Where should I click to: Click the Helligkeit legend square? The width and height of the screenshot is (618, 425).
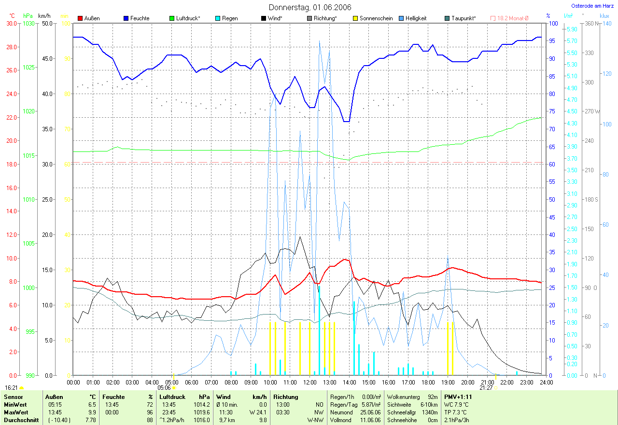click(x=402, y=18)
